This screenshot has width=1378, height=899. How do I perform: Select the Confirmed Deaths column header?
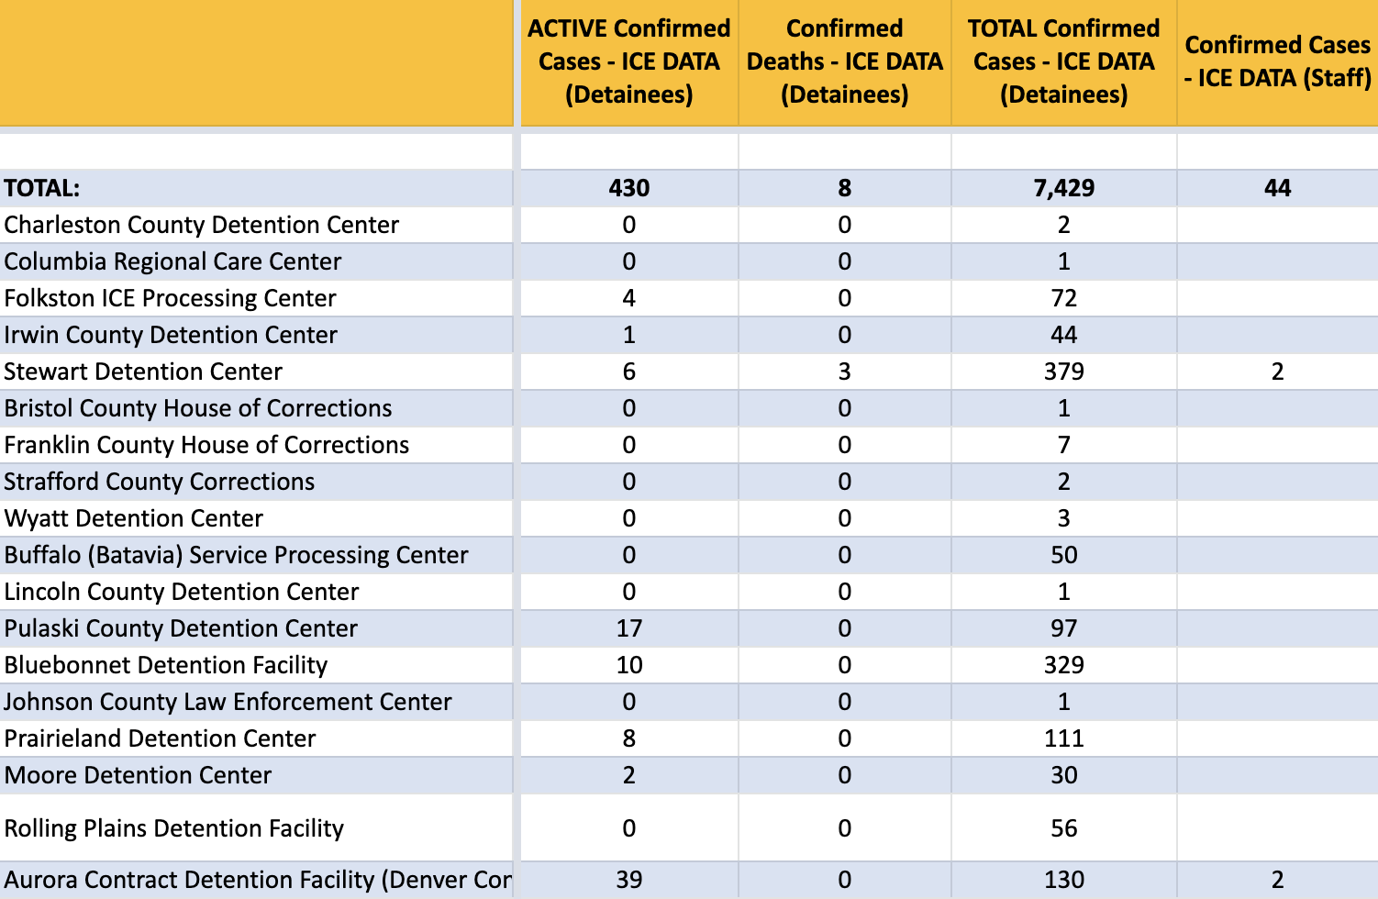(844, 61)
